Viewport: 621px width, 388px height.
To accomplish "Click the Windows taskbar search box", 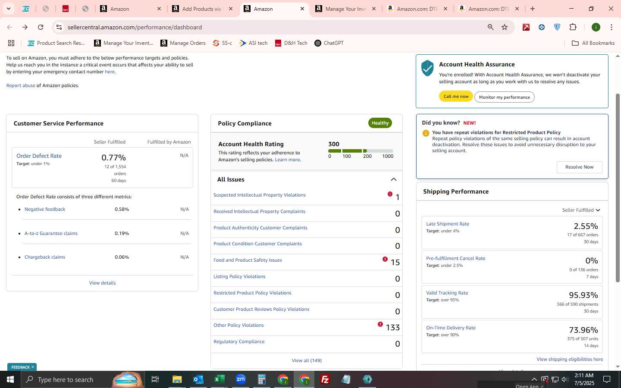I will [x=82, y=379].
